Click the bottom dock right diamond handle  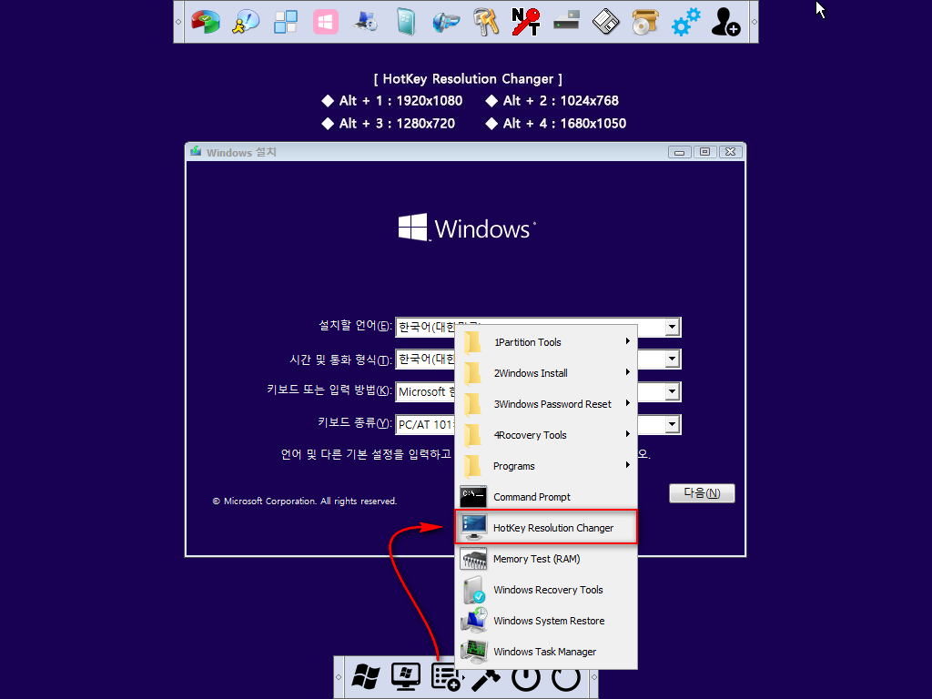pos(593,677)
